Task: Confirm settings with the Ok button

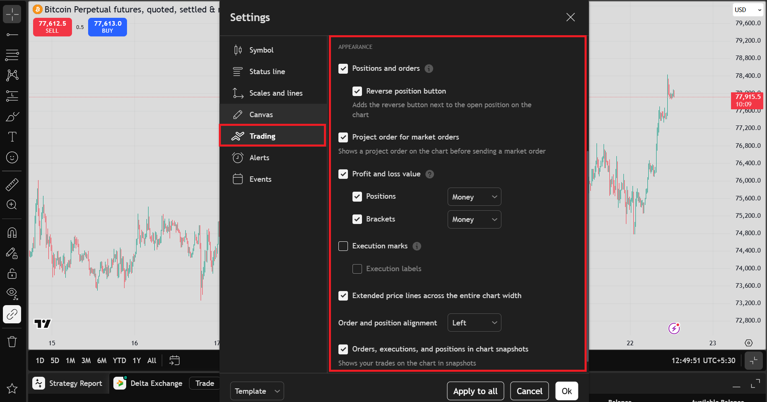Action: [567, 391]
